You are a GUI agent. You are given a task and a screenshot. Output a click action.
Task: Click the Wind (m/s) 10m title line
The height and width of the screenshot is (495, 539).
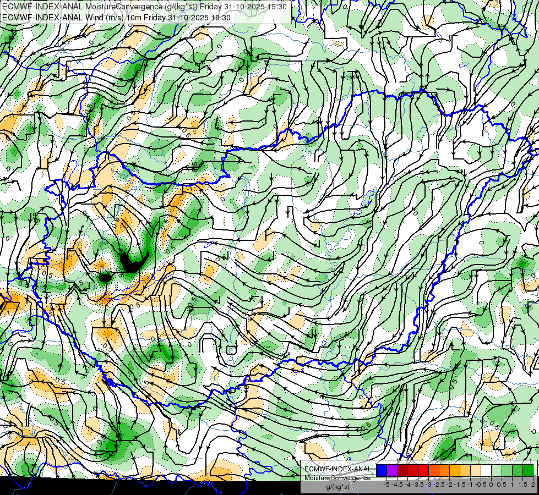(x=116, y=17)
